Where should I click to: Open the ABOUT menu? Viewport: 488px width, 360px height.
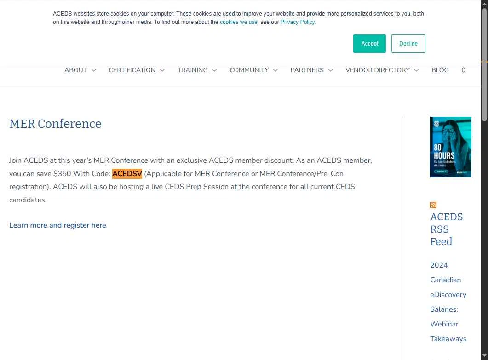(x=75, y=70)
